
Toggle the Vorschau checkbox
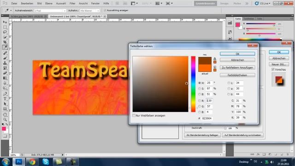tap(273, 70)
